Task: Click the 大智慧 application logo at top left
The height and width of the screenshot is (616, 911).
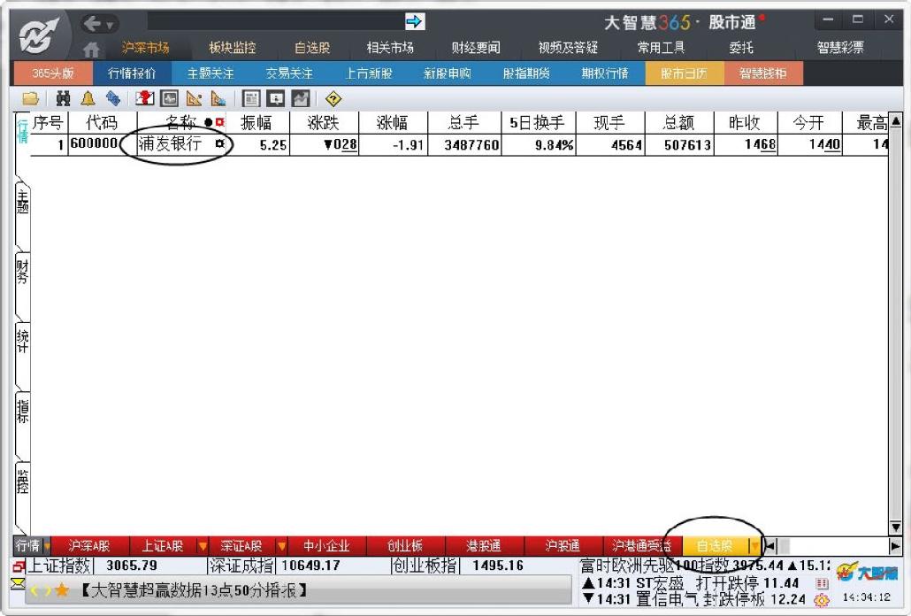Action: coord(39,36)
